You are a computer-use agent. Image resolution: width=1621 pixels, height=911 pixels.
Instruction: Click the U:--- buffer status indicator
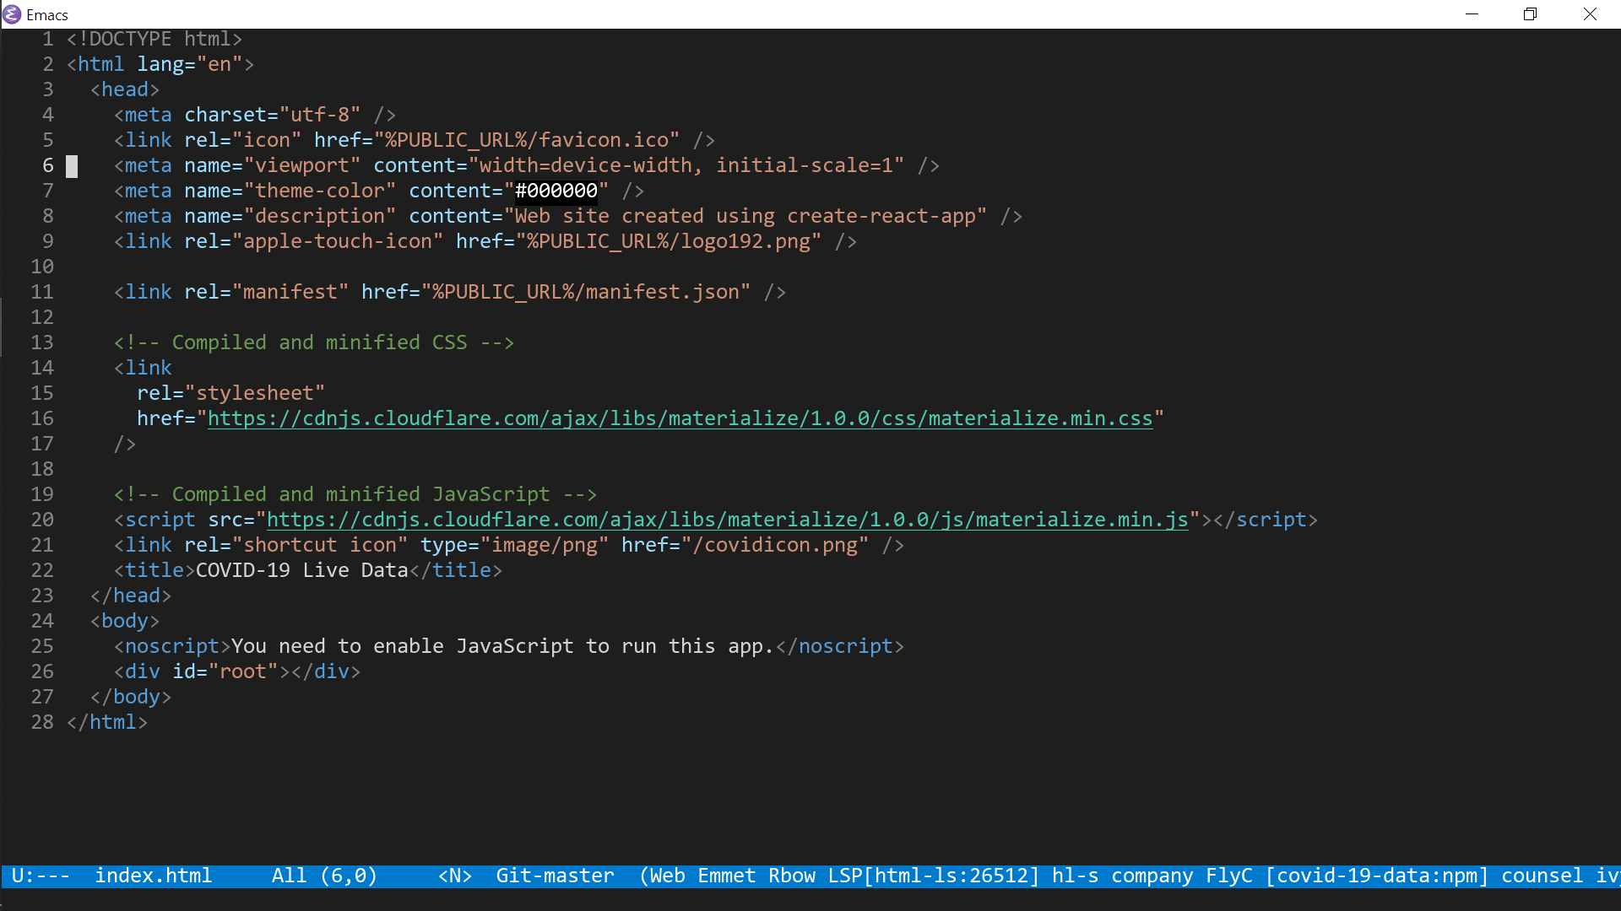(x=41, y=876)
